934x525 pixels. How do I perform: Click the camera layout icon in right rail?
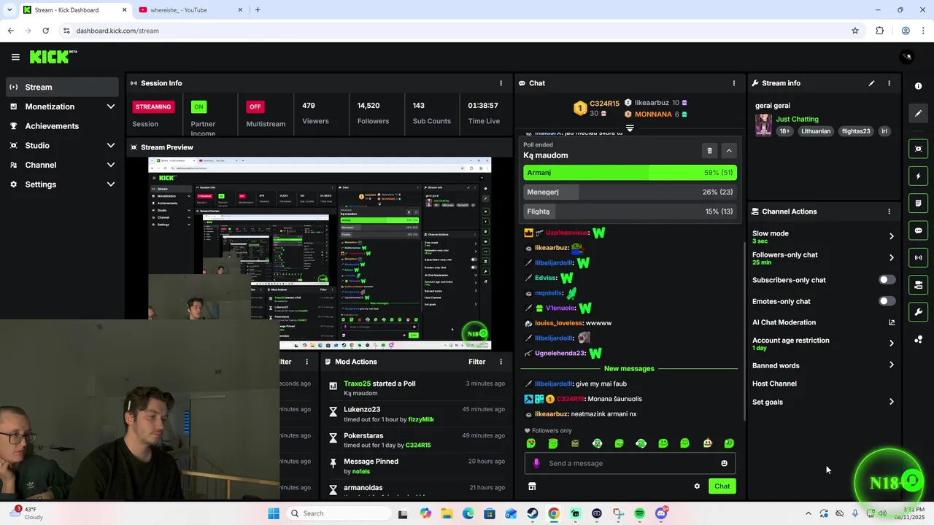tap(918, 284)
